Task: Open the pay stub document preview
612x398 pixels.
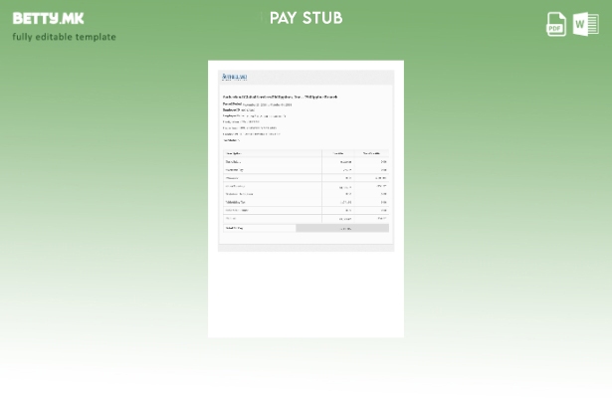Action: pos(306,199)
